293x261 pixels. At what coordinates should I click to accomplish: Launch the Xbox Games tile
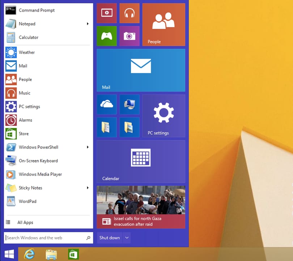(x=107, y=36)
